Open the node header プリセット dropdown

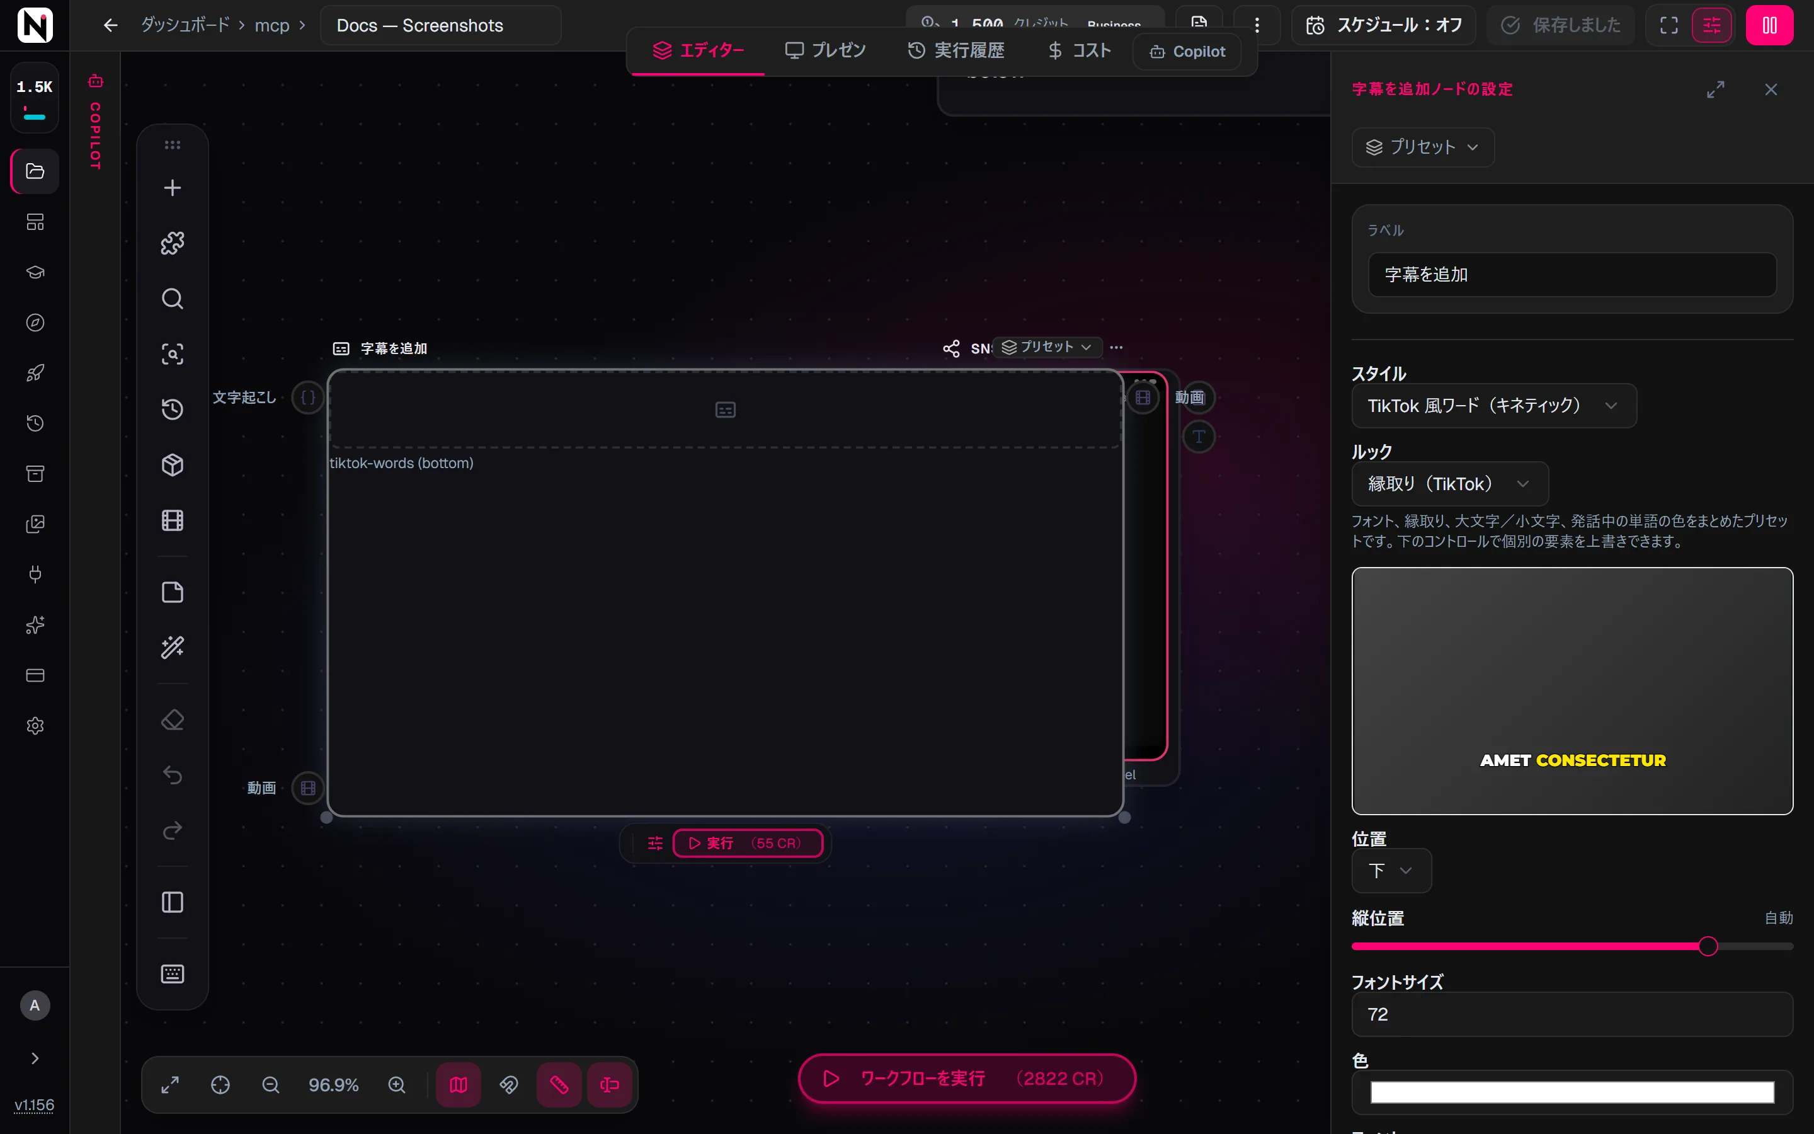[x=1047, y=347]
